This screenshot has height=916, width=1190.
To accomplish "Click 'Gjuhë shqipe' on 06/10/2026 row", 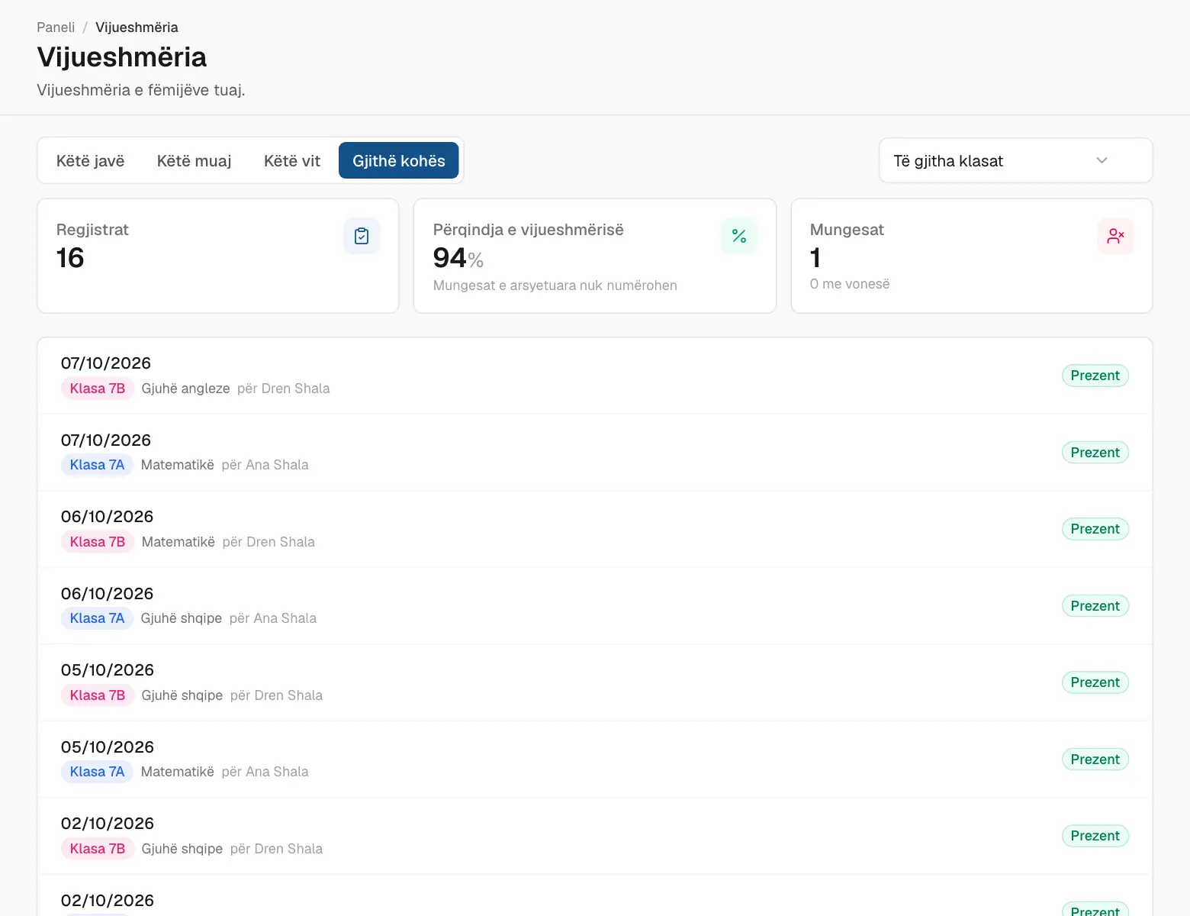I will tap(182, 618).
